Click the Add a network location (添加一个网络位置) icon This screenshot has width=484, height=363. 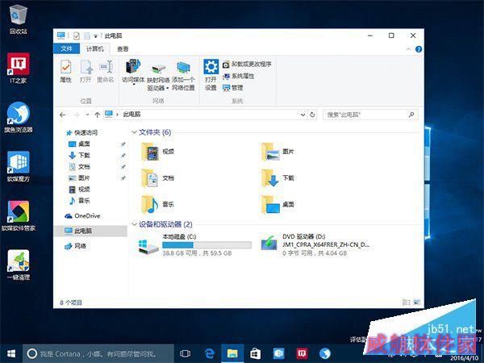[x=183, y=76]
